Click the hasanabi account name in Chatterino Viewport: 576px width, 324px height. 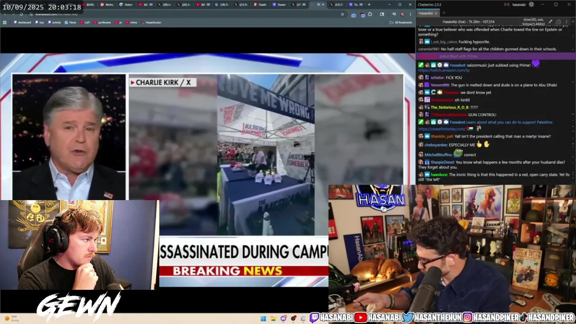(x=519, y=4)
